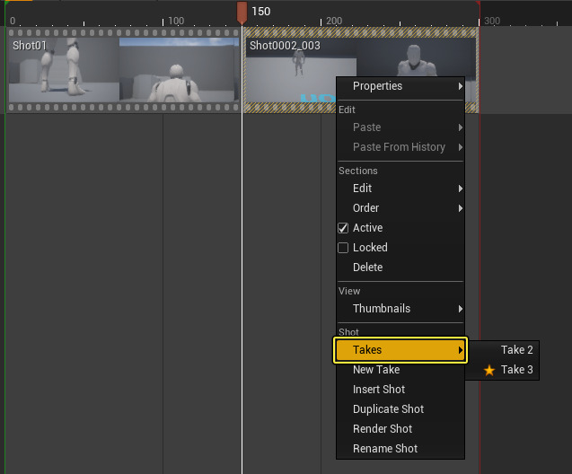The width and height of the screenshot is (572, 474).
Task: Choose Rename Shot
Action: coord(400,449)
